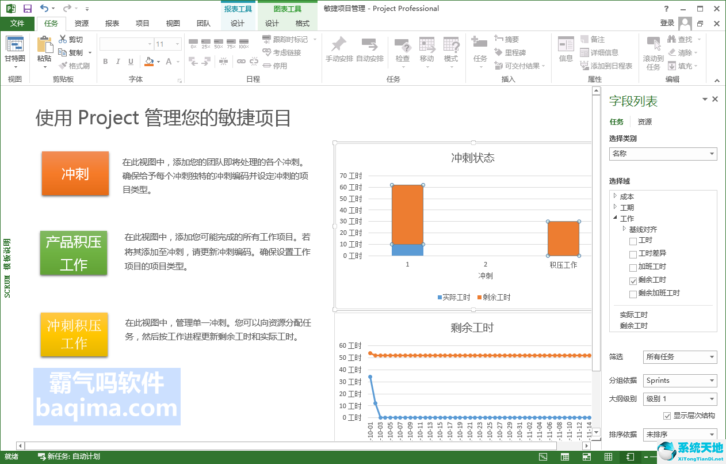726x464 pixels.
Task: Open the 分组依据 dropdown showing Sprints
Action: tap(680, 381)
